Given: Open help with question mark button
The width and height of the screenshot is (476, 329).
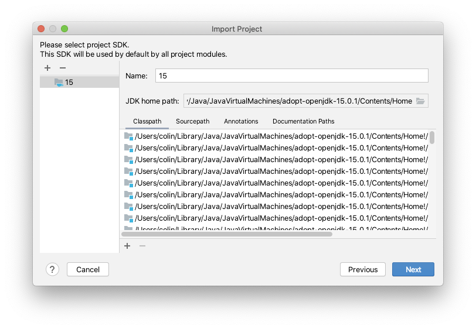Looking at the screenshot, I should coord(52,269).
